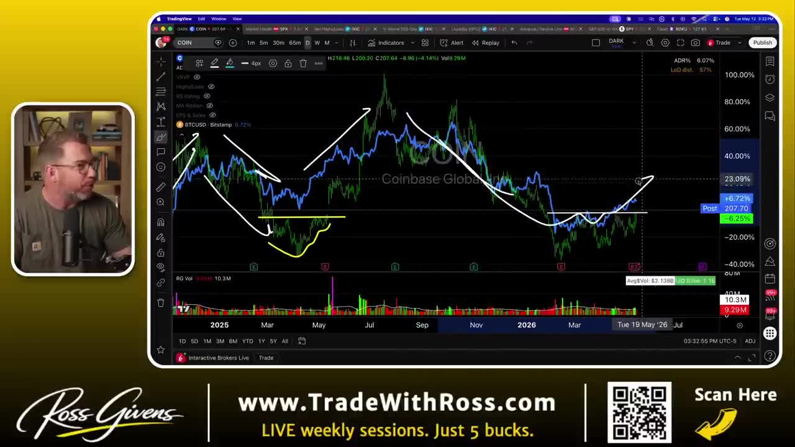Open quick search magnifier
The height and width of the screenshot is (447, 795).
click(650, 43)
